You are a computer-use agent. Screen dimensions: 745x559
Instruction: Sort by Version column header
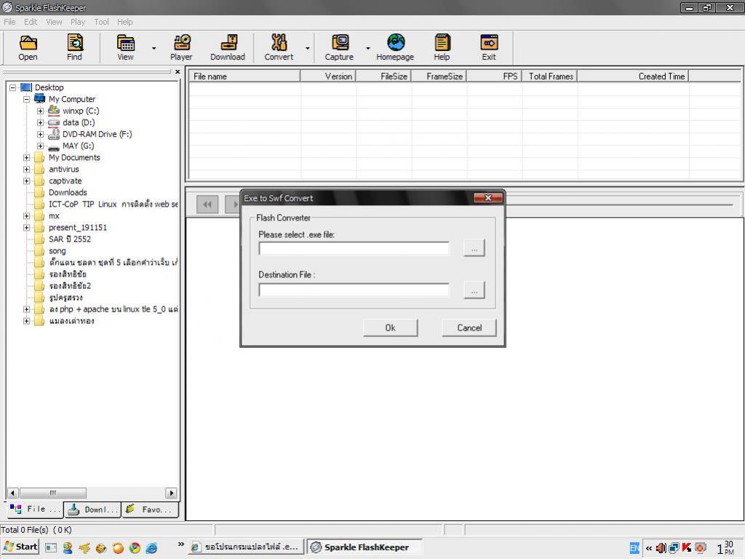pyautogui.click(x=328, y=76)
